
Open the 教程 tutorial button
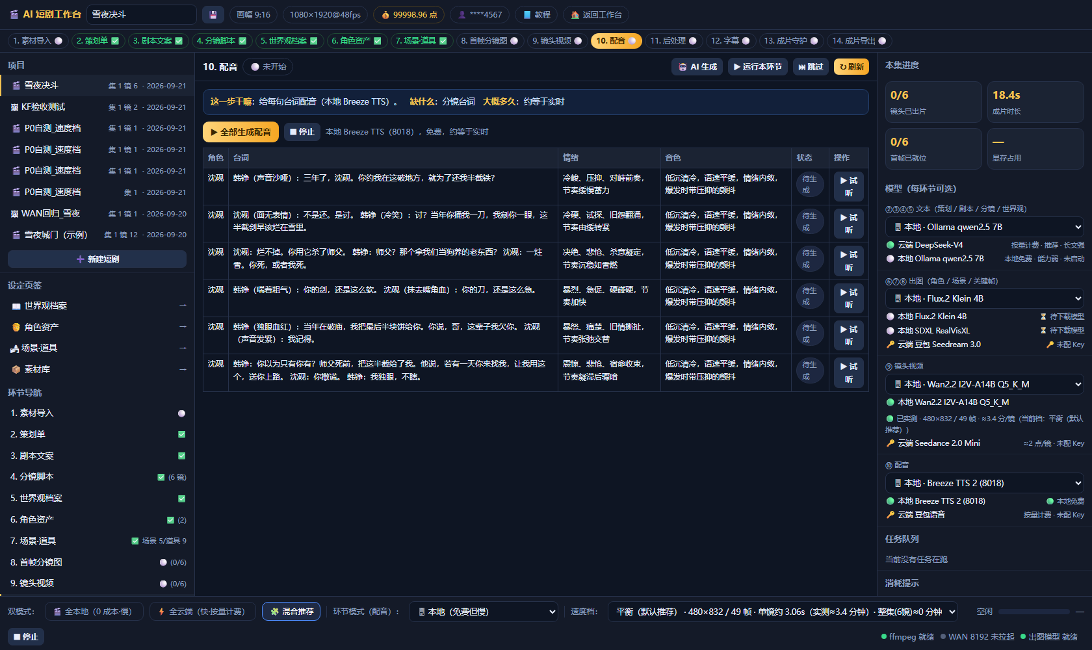[x=536, y=14]
